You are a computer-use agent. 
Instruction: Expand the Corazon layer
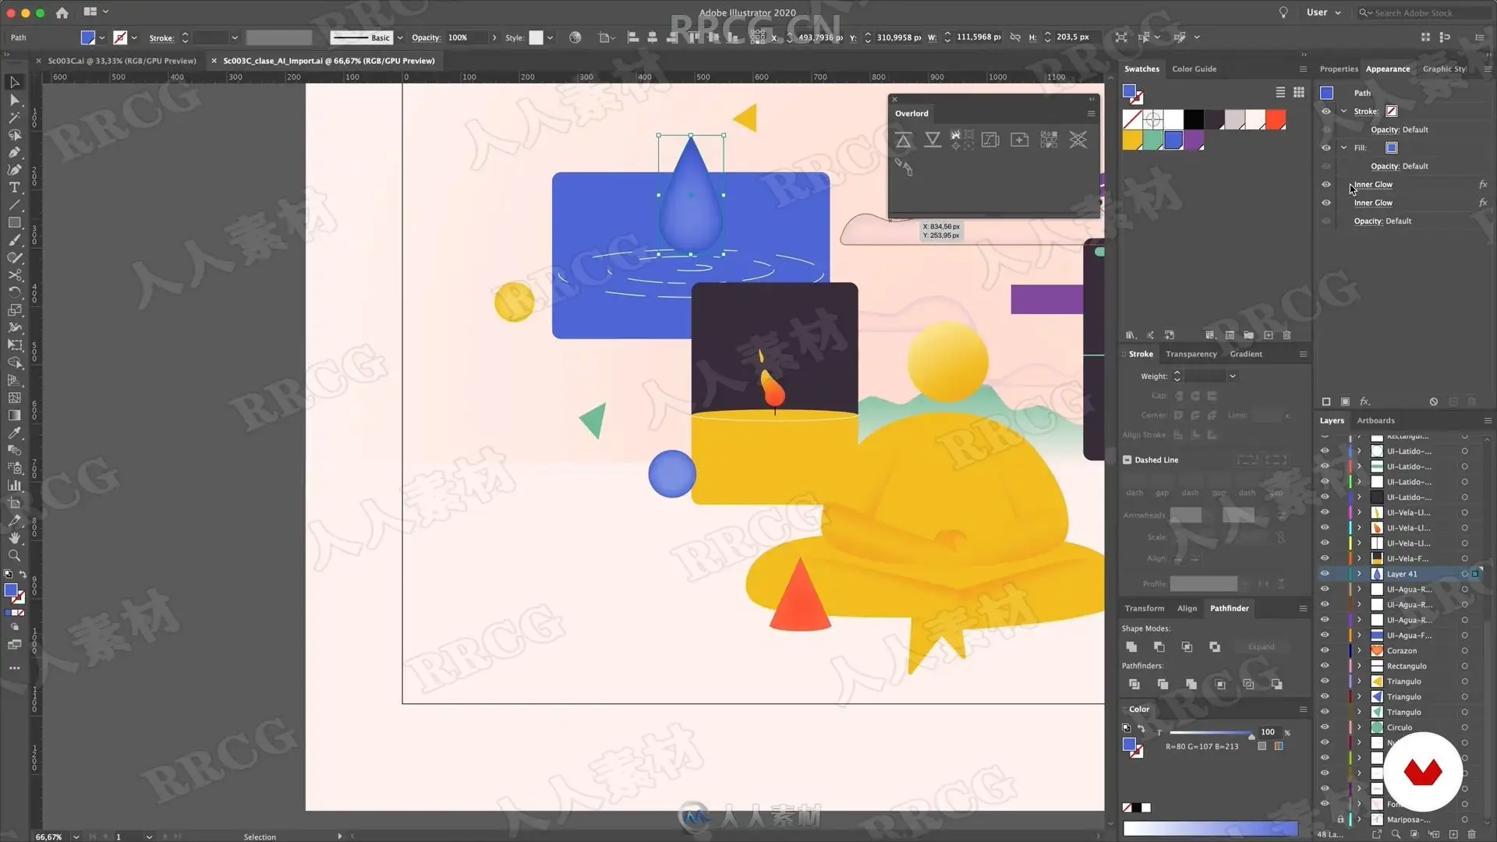tap(1359, 651)
